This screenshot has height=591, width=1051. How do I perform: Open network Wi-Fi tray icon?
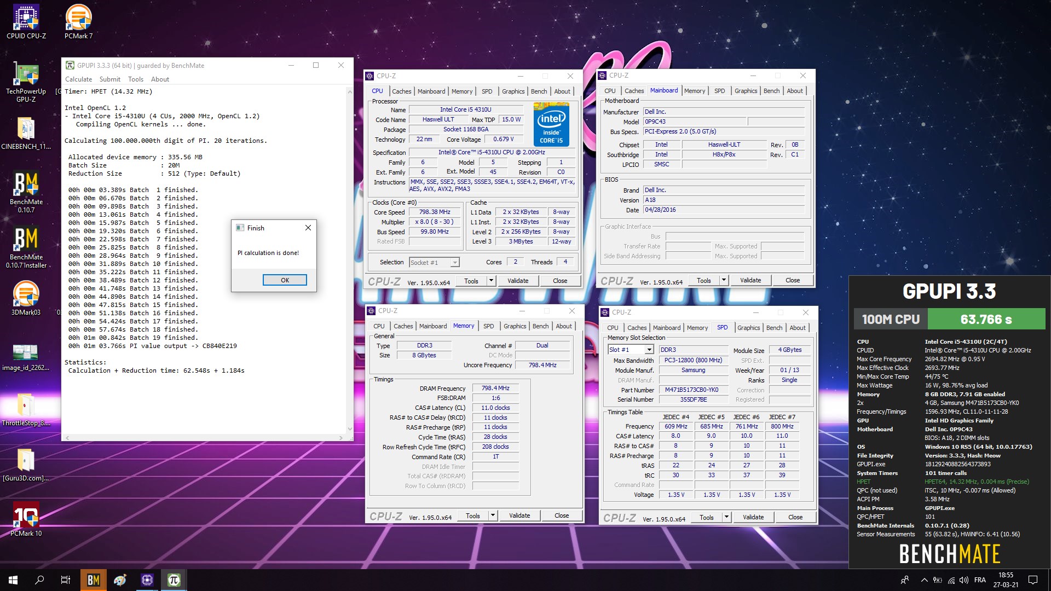click(951, 580)
